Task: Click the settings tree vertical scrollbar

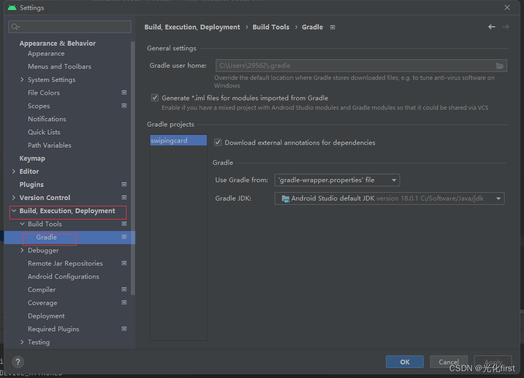Action: coord(133,167)
